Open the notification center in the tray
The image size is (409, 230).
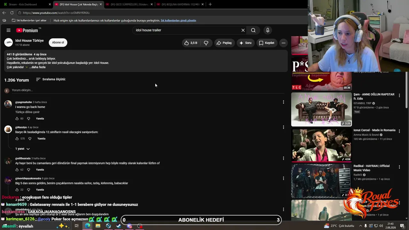(x=402, y=226)
